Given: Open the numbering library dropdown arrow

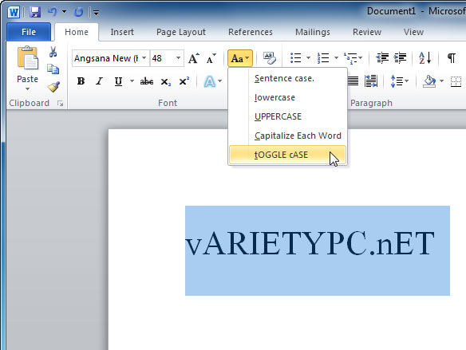Looking at the screenshot, I should pyautogui.click(x=336, y=58).
